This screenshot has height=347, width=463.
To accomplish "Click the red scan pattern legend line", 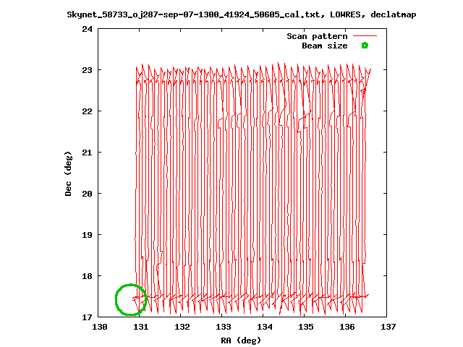I will tap(365, 35).
